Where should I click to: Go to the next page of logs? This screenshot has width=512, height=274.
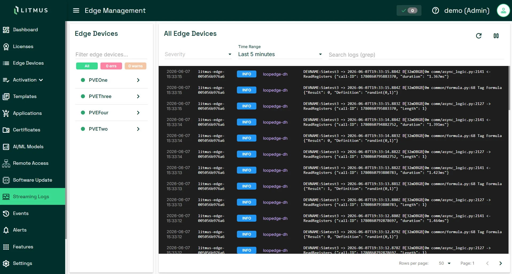tap(501, 263)
